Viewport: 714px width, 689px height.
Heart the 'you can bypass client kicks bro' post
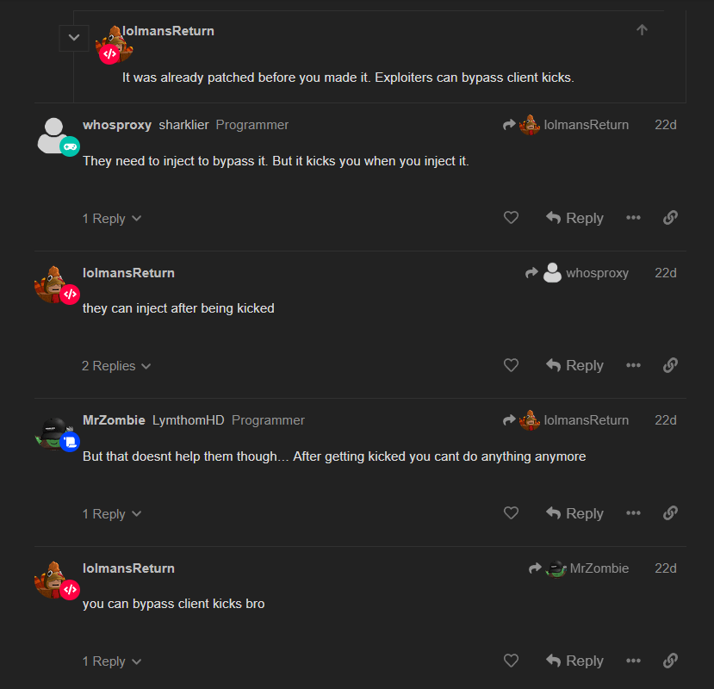click(x=511, y=661)
